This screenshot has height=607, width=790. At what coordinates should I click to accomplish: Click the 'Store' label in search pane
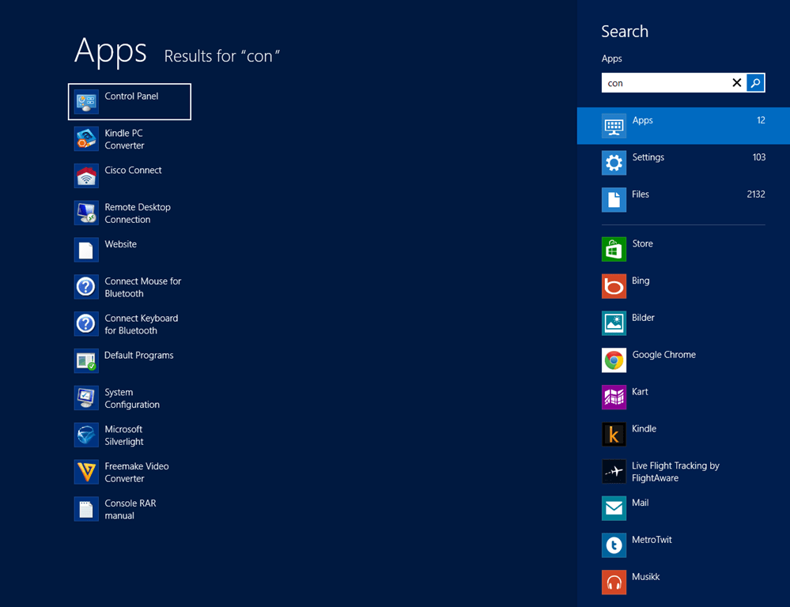coord(642,243)
